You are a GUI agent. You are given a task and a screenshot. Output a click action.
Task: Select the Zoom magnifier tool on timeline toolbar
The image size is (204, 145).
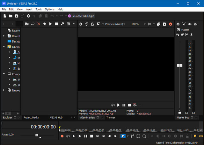pos(144,136)
